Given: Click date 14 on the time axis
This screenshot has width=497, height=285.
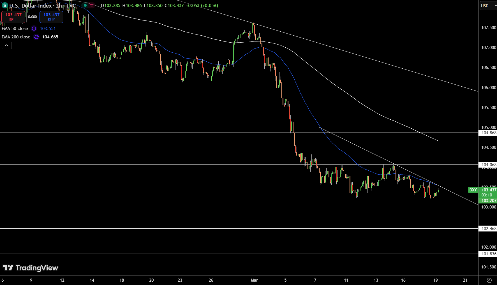Looking at the screenshot, I should (92, 280).
